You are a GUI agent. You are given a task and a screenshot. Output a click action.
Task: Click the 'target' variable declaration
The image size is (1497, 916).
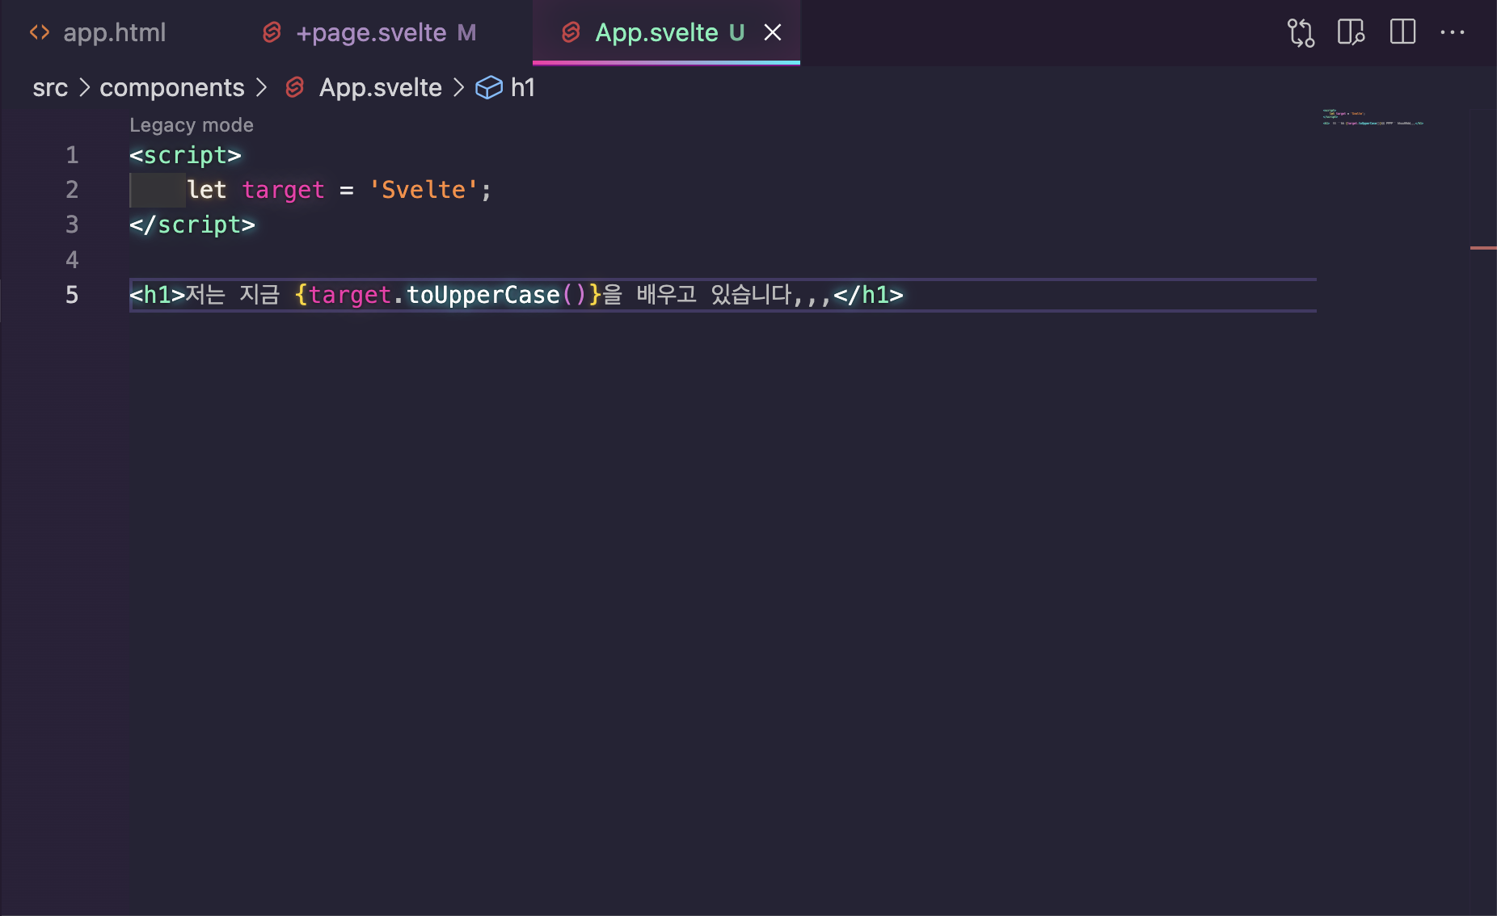[x=283, y=190]
